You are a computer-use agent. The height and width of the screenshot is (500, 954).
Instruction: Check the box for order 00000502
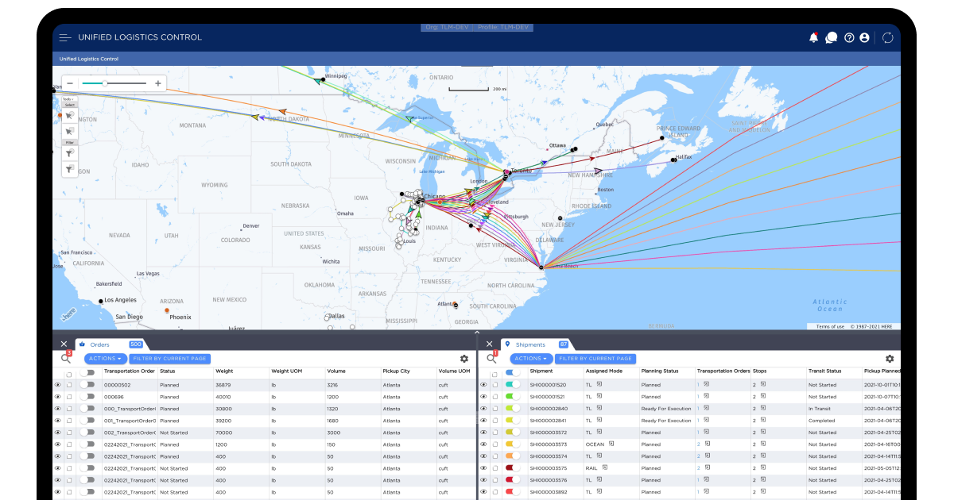(x=69, y=385)
